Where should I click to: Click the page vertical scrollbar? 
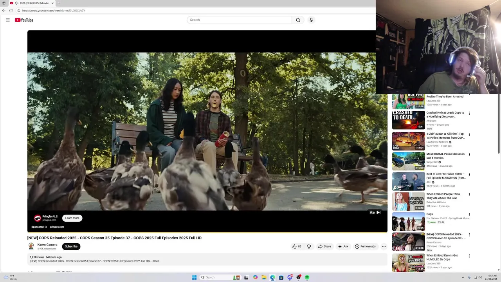pos(499,123)
